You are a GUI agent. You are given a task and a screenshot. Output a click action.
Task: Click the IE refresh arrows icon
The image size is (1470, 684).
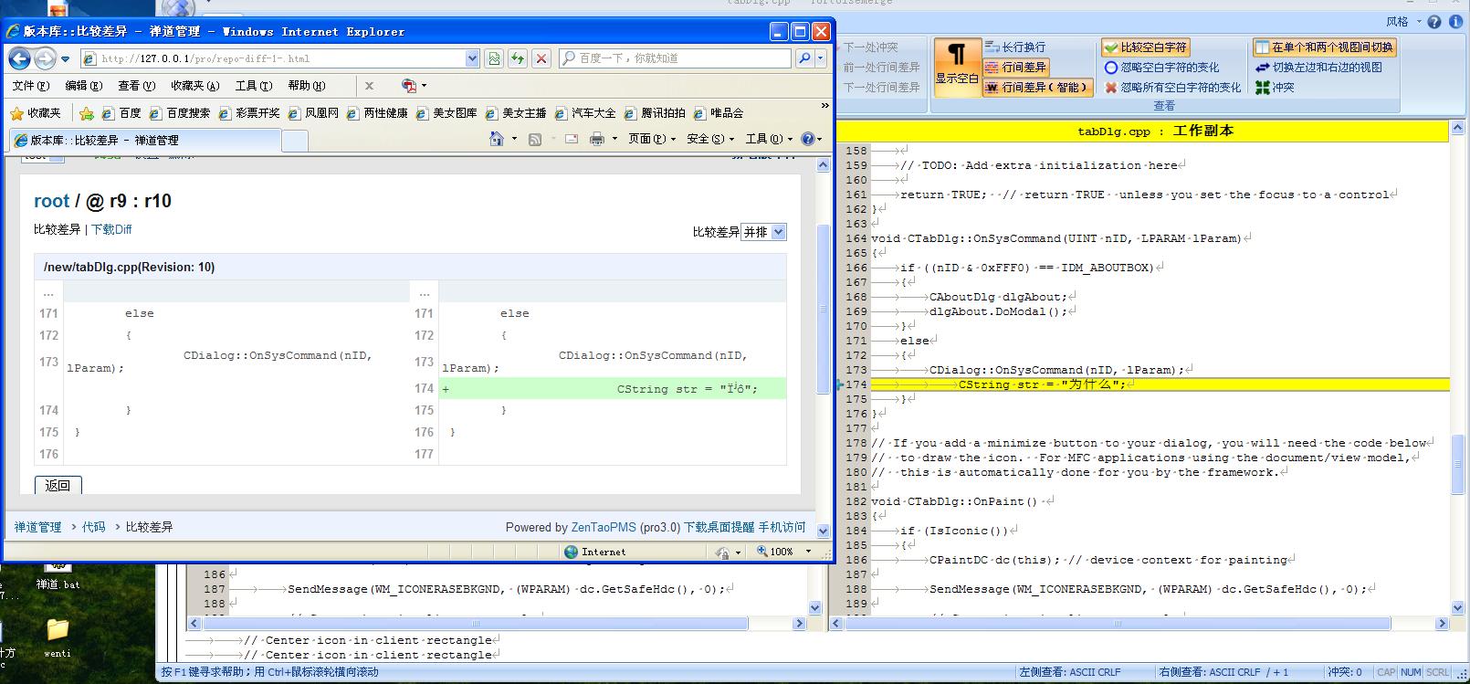(x=518, y=58)
